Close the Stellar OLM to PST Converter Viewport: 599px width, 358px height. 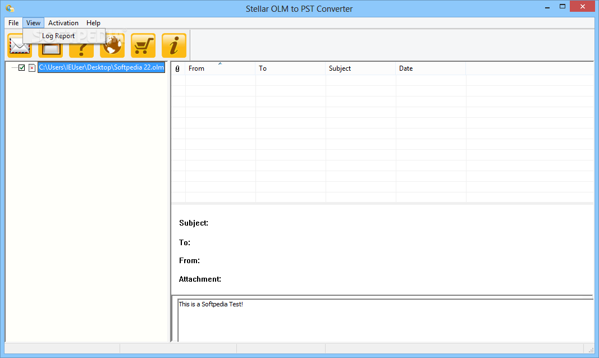(x=582, y=7)
